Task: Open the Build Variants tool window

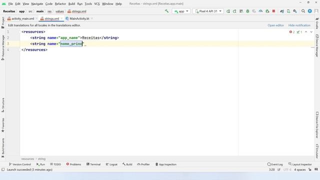Action: (3, 148)
